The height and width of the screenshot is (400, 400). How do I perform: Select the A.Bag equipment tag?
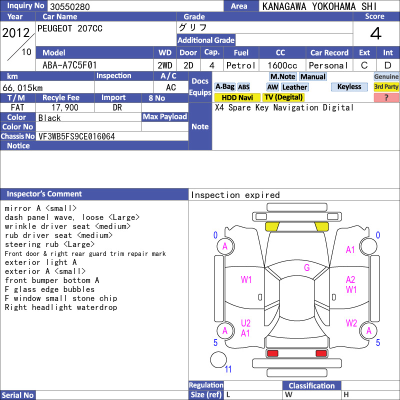click(224, 87)
